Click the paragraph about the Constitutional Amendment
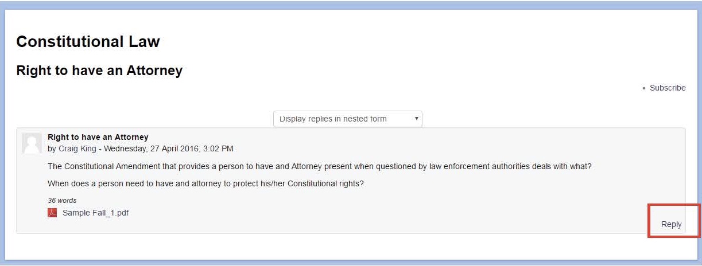Screen dimensions: 702x266 320,166
